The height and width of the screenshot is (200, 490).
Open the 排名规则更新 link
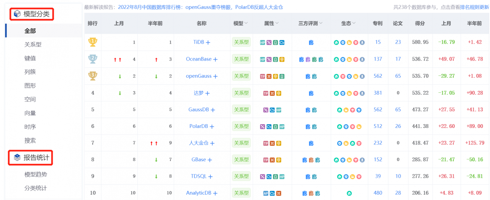click(x=474, y=7)
